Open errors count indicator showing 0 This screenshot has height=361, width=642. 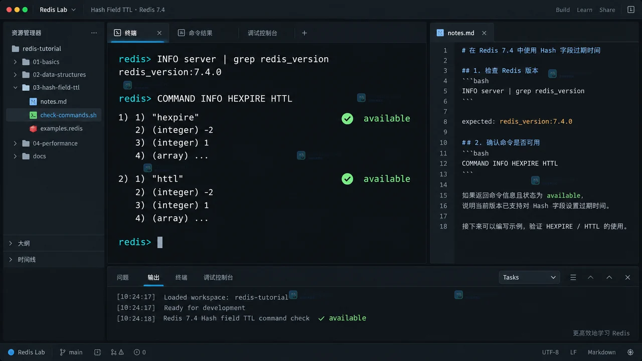140,352
